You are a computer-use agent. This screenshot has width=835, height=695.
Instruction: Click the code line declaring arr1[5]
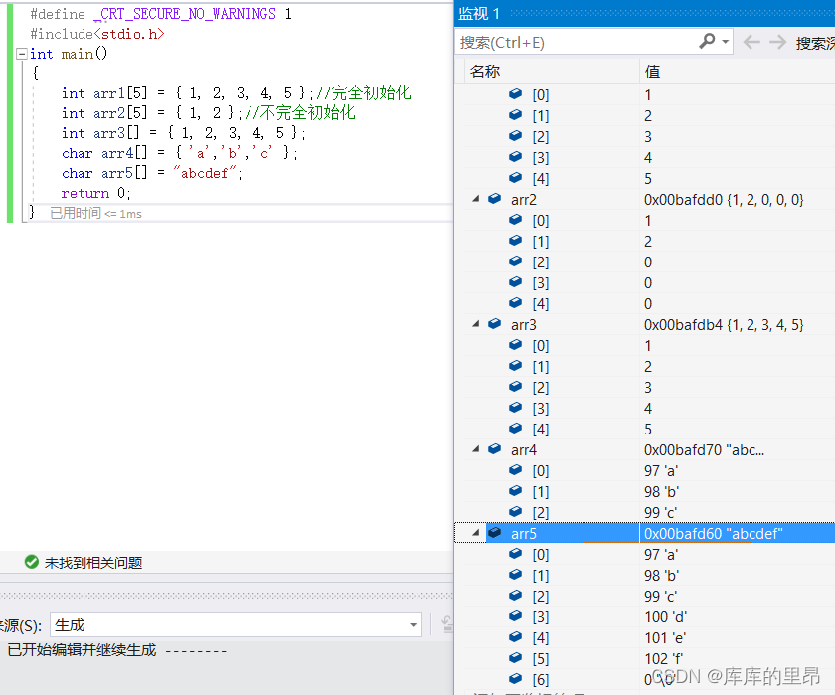tap(236, 93)
